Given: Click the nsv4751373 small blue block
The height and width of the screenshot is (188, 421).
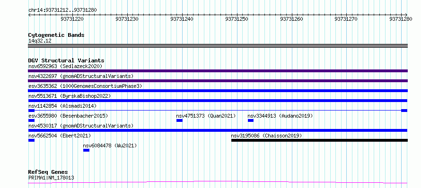Looking at the screenshot, I should 179,120.
